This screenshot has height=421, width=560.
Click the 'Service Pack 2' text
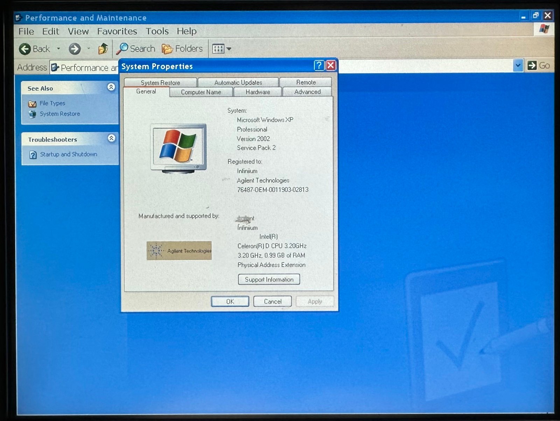click(x=256, y=148)
